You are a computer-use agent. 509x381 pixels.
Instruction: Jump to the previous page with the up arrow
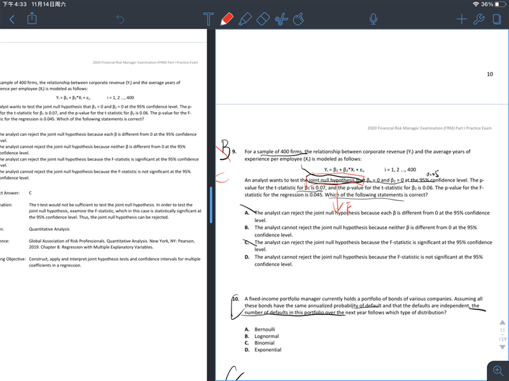coord(503,323)
